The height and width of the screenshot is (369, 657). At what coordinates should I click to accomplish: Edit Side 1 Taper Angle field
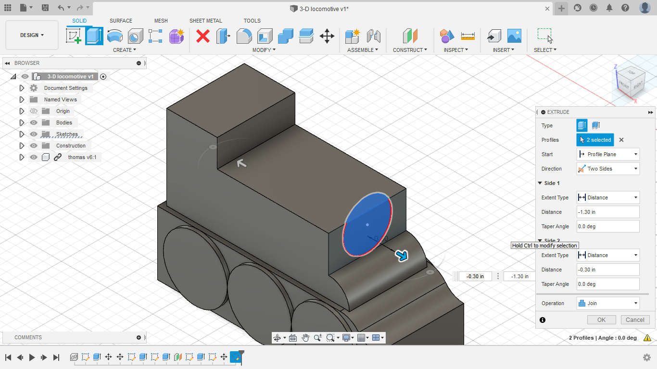click(x=608, y=226)
